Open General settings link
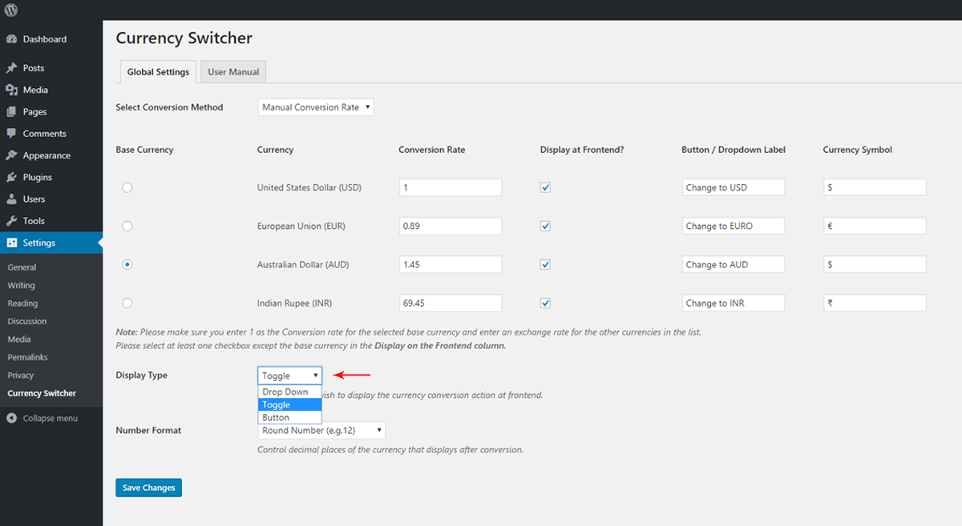Viewport: 962px width, 526px height. [x=22, y=267]
